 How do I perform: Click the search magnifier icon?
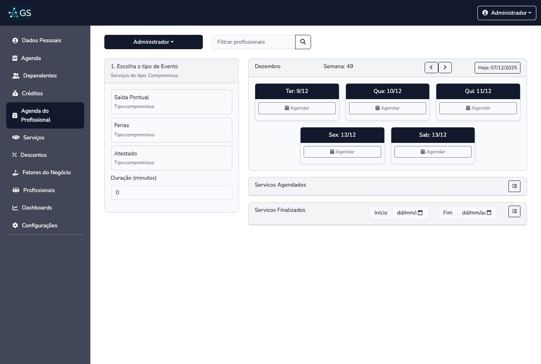[303, 42]
